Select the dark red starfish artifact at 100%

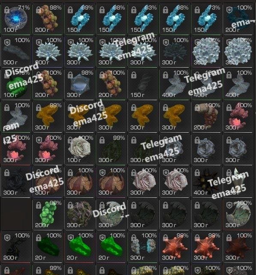[238, 247]
